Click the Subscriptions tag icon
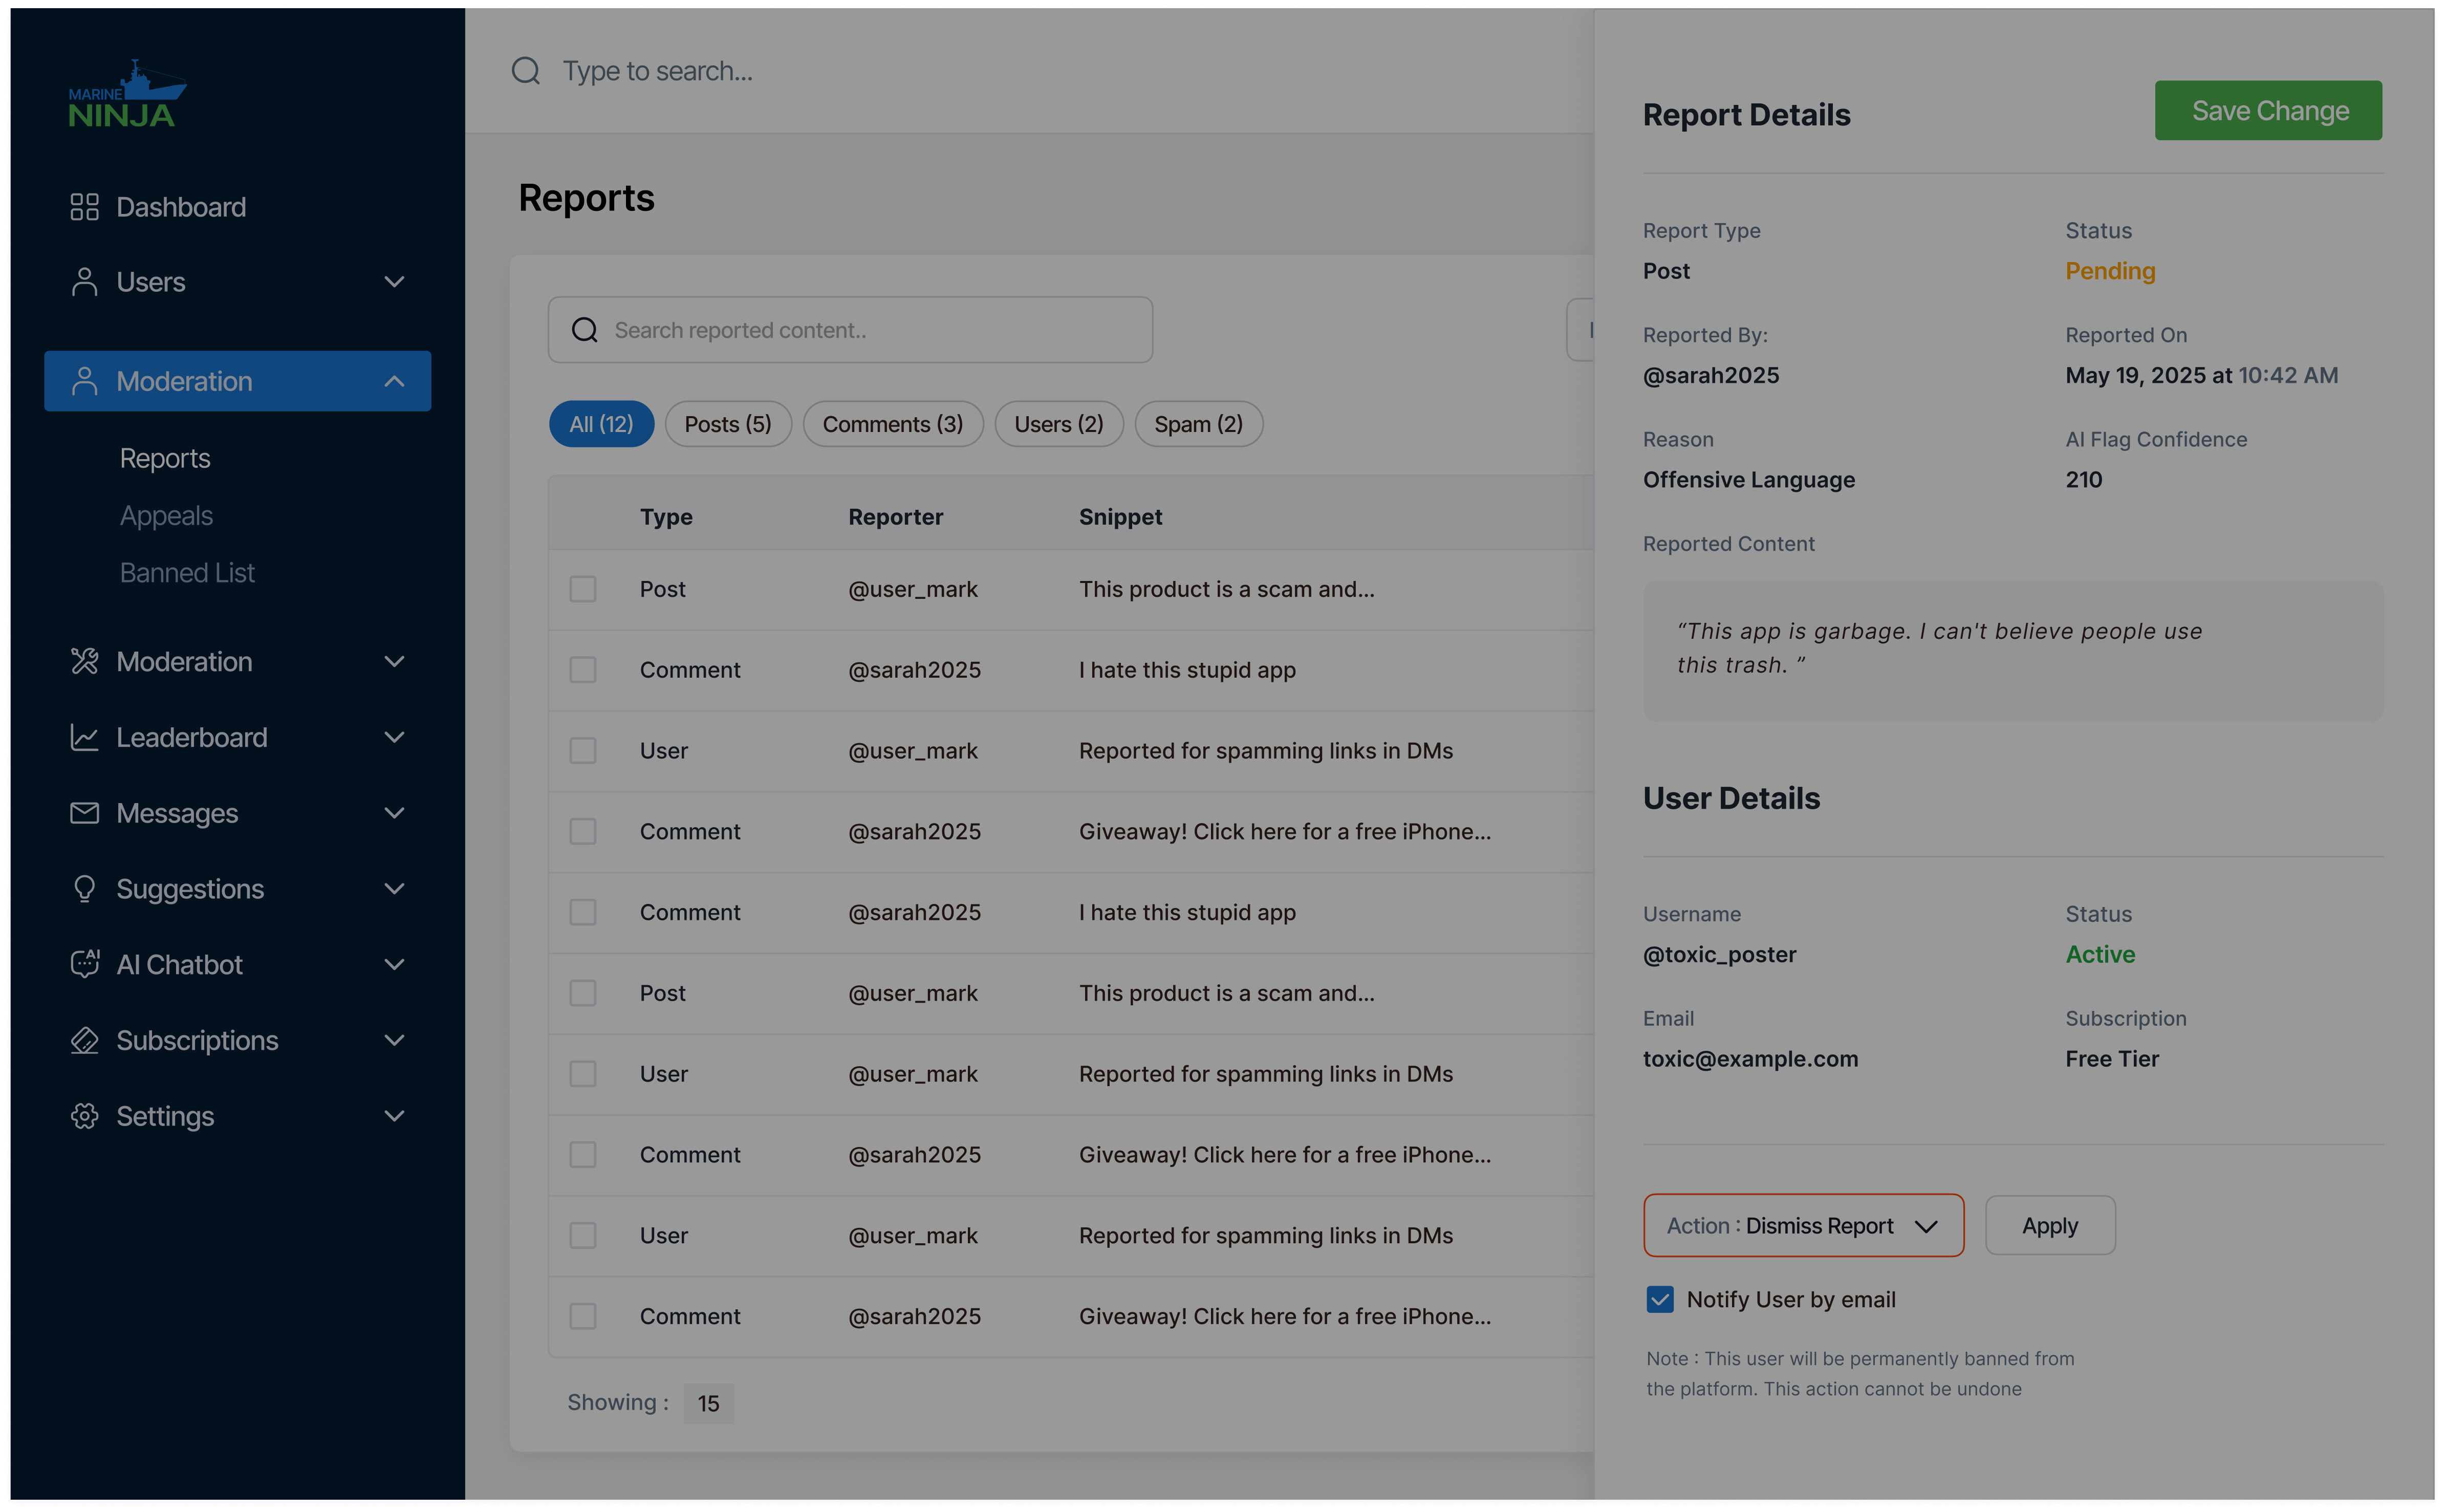Image resolution: width=2445 pixels, height=1512 pixels. 84,1040
